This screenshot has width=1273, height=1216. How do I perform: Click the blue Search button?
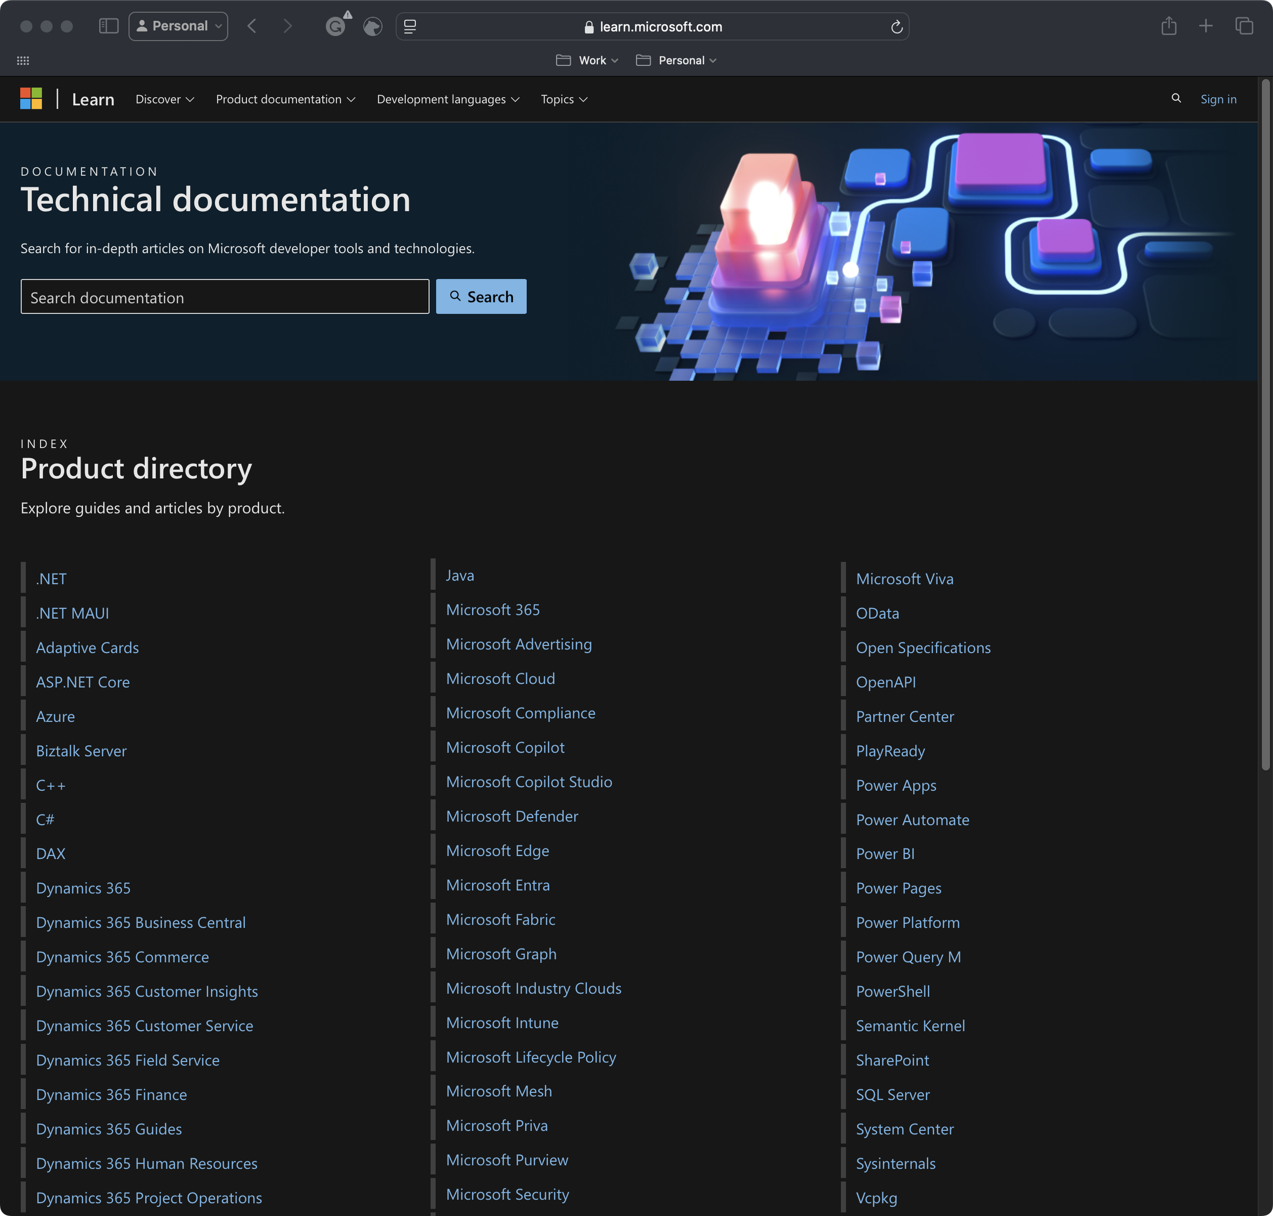point(481,296)
